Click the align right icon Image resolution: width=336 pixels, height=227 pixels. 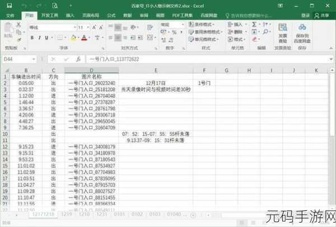coord(125,38)
